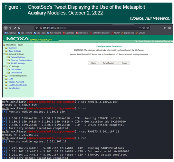Screen dimensions: 174x162
Task: Click the browser Back arrow button
Action: tap(6, 28)
